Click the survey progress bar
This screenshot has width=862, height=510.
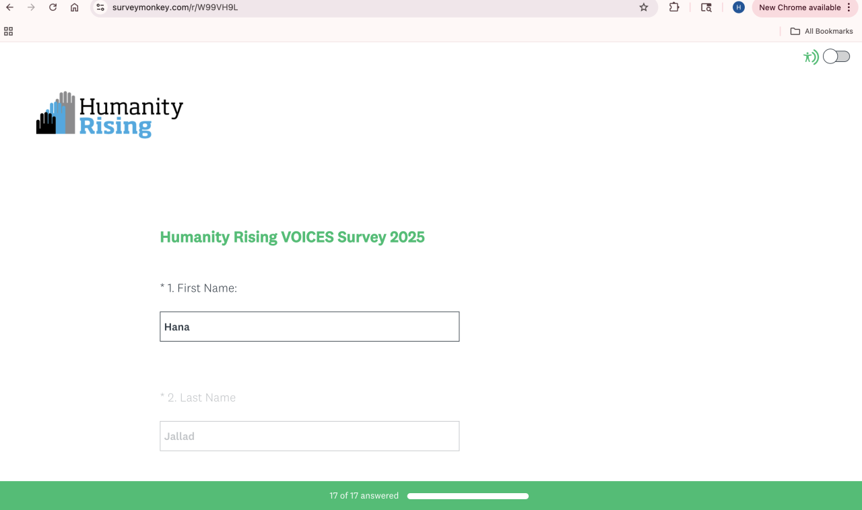(x=467, y=496)
